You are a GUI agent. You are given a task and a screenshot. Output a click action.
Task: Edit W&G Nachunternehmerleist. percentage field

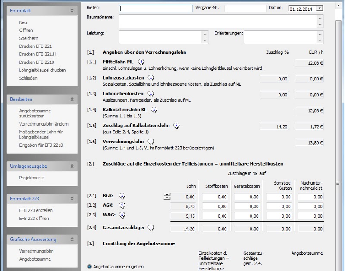[x=310, y=216]
